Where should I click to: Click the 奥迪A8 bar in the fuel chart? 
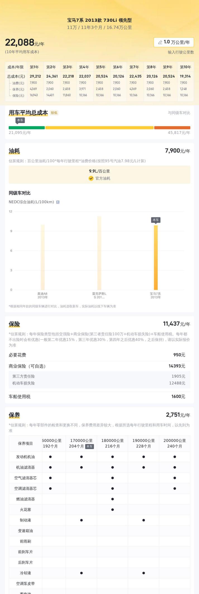click(x=43, y=257)
